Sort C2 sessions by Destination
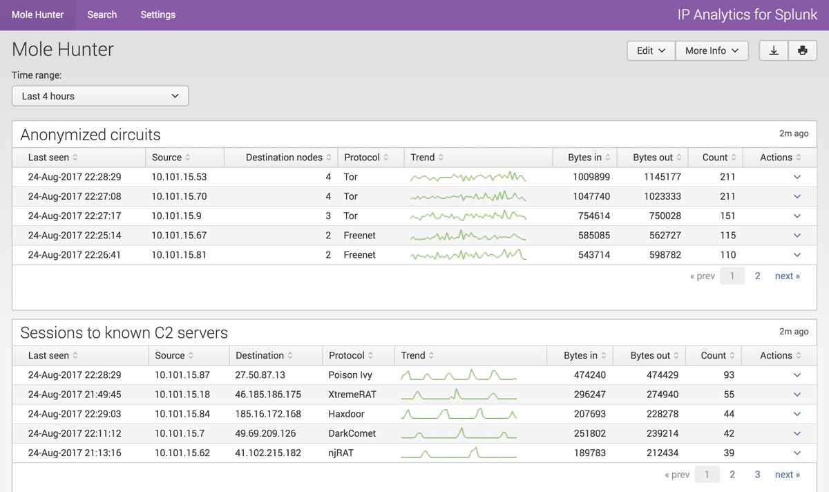Screen dimensions: 829x492 coord(264,355)
